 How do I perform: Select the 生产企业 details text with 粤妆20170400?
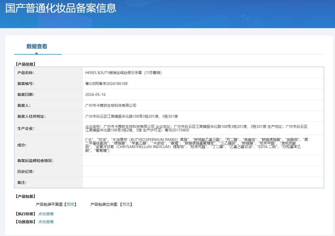[196, 128]
